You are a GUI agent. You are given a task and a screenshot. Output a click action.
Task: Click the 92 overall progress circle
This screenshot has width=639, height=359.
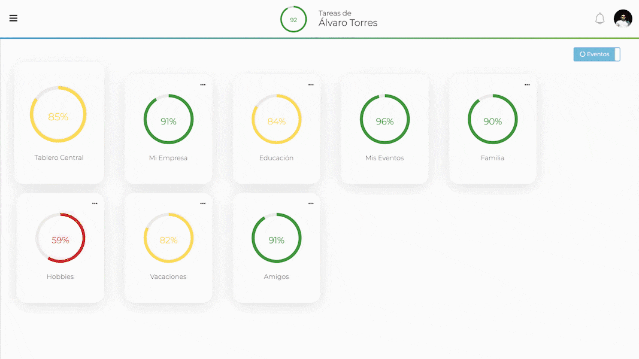[x=293, y=19]
